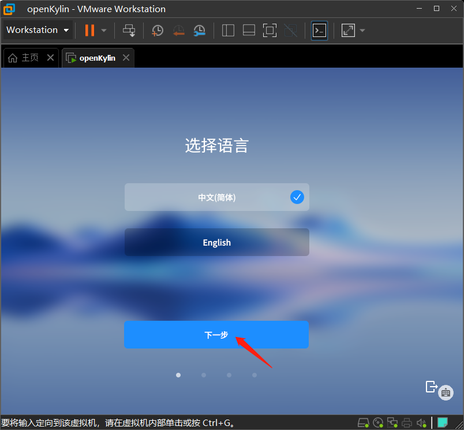Image resolution: width=464 pixels, height=430 pixels.
Task: Click the hard disk status icon
Action: [364, 422]
